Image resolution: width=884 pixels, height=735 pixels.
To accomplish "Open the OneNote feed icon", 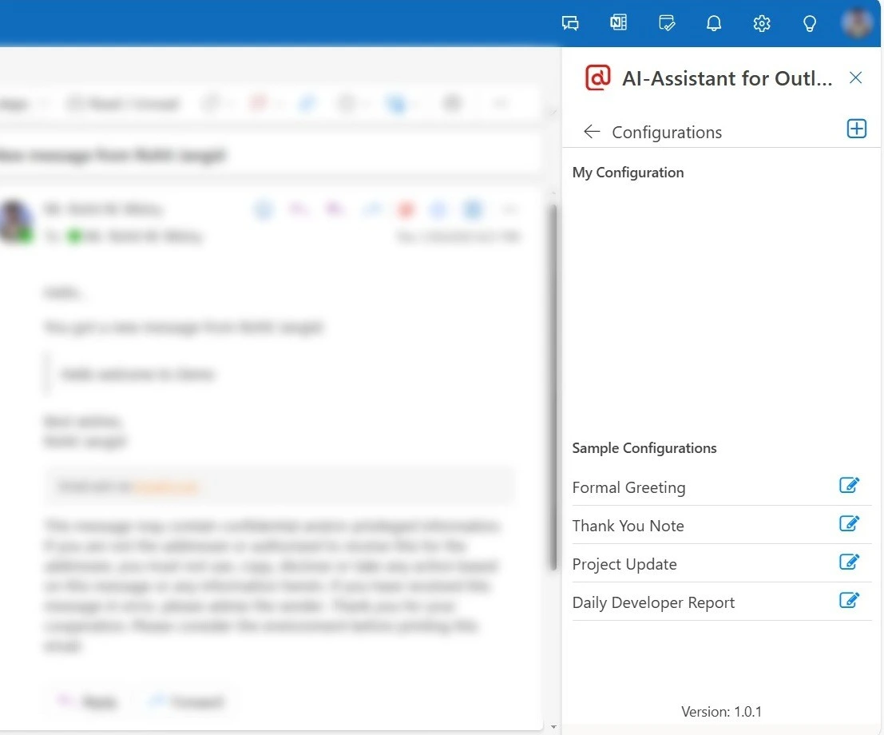I will click(618, 22).
